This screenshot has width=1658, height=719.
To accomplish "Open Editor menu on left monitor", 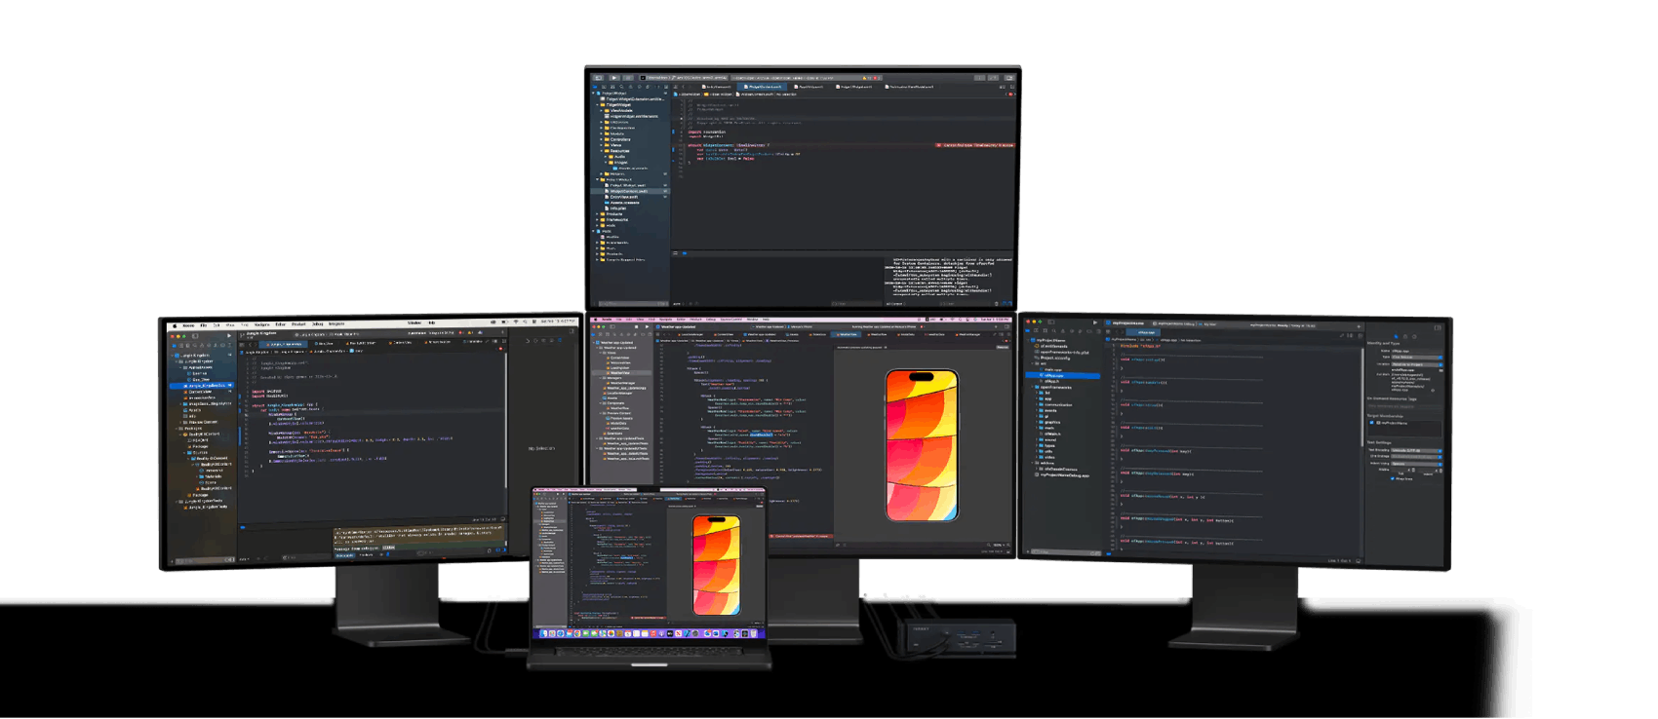I will coord(281,324).
